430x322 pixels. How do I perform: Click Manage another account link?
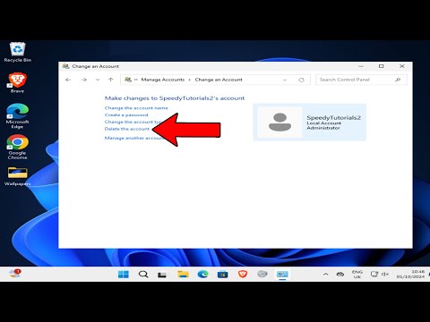(x=133, y=138)
